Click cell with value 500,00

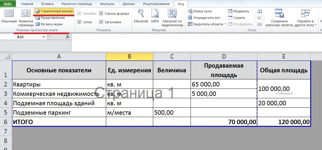pyautogui.click(x=172, y=112)
